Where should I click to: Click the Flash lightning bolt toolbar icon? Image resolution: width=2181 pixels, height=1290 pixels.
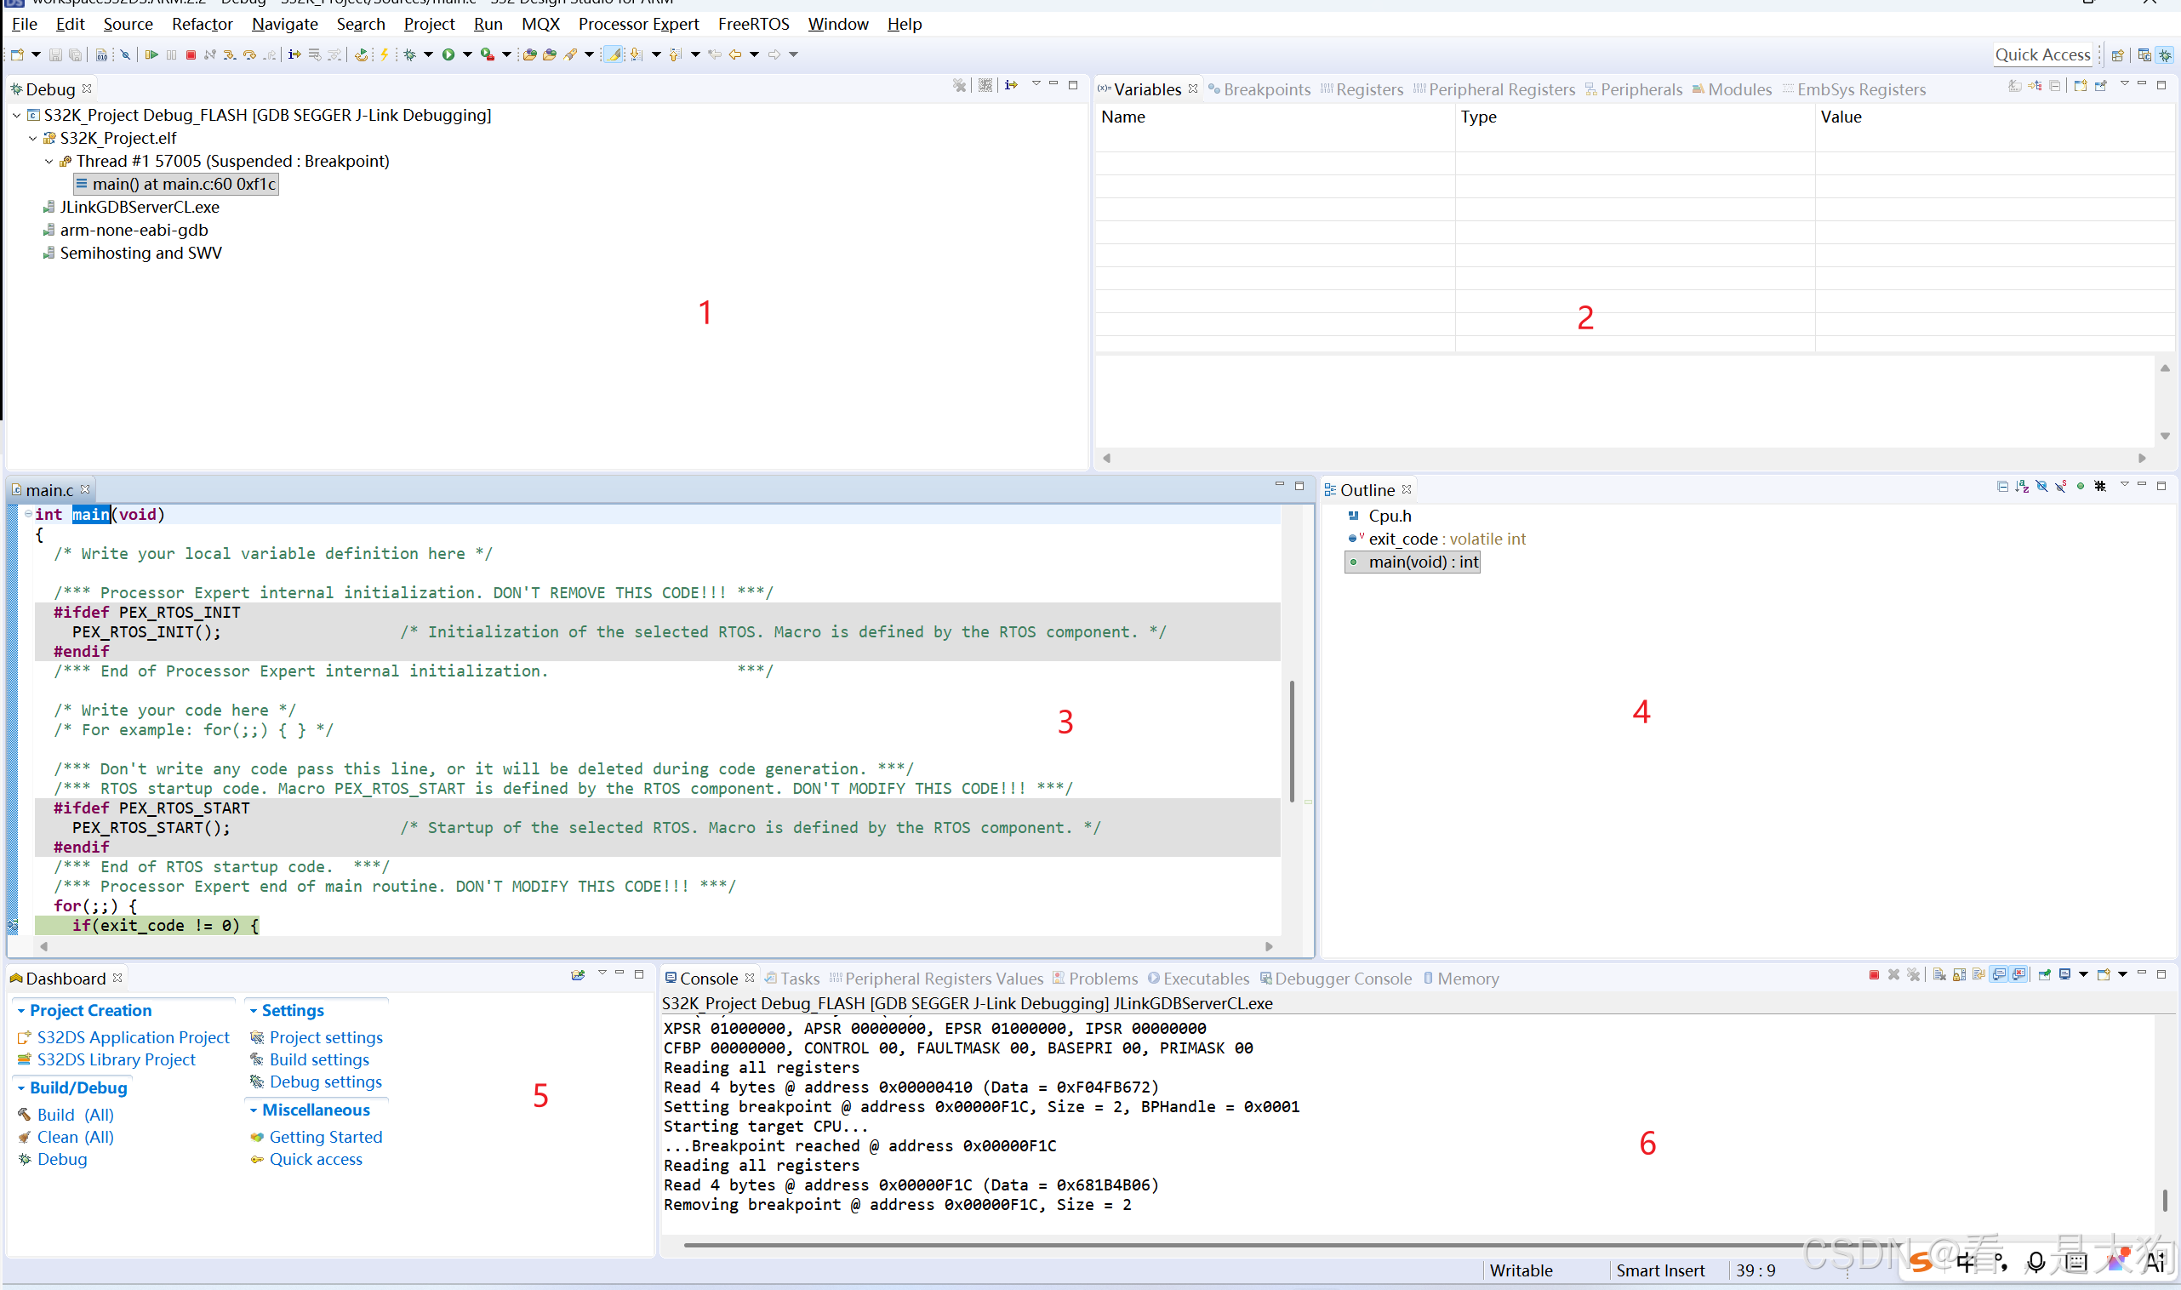click(x=385, y=54)
